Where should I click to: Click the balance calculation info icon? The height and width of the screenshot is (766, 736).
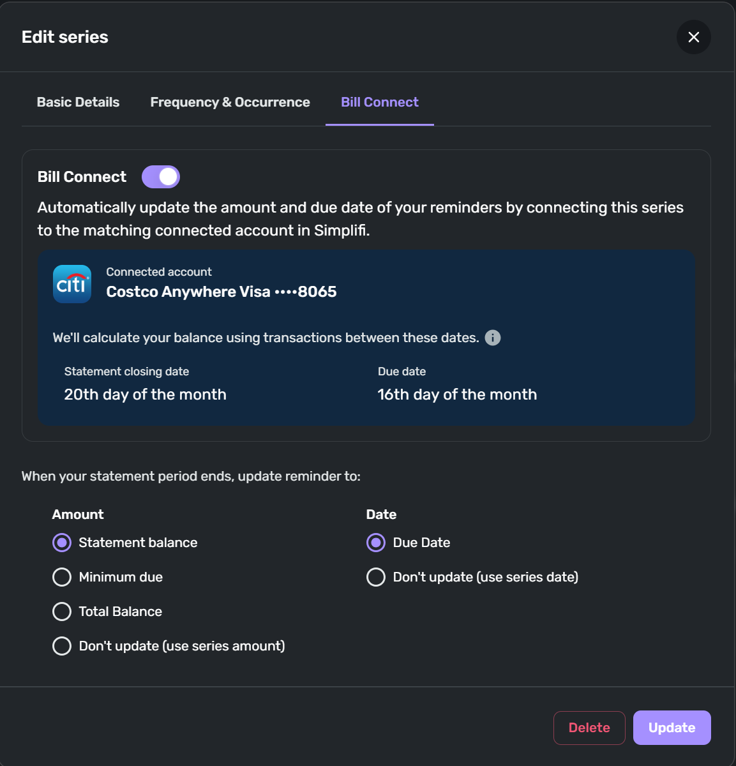pyautogui.click(x=493, y=338)
